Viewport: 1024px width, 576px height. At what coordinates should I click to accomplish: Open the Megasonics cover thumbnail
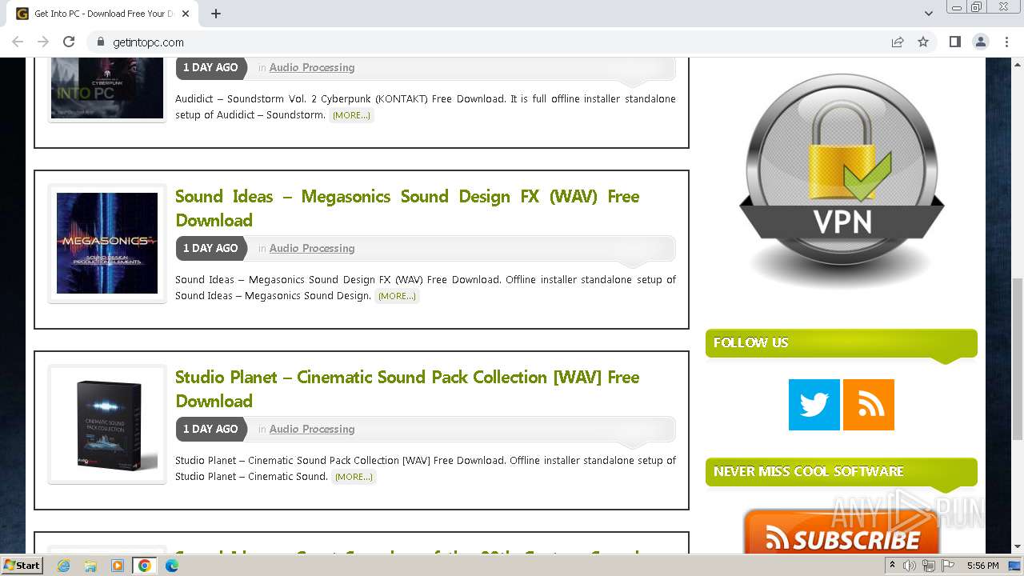click(107, 243)
